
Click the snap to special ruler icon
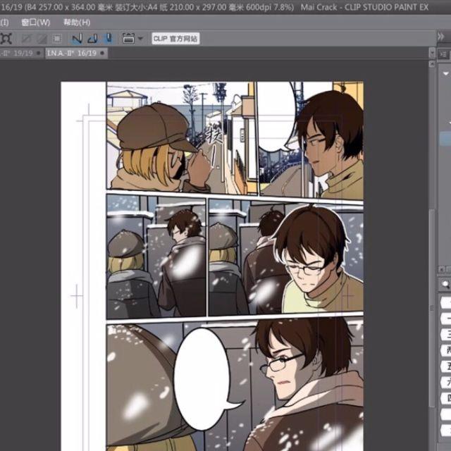click(x=92, y=39)
